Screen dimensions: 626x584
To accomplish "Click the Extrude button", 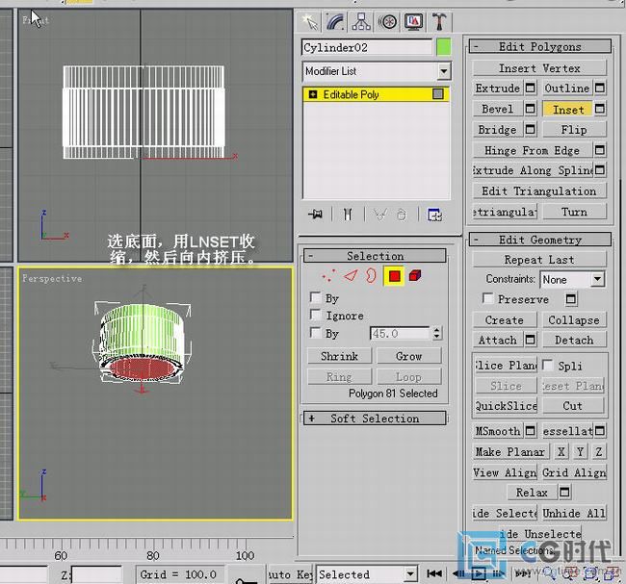I will pos(498,88).
